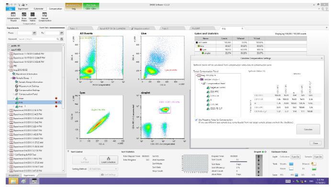The image size is (335, 187).
Task: Collapse the Sample Group tree node
Action: point(11,78)
